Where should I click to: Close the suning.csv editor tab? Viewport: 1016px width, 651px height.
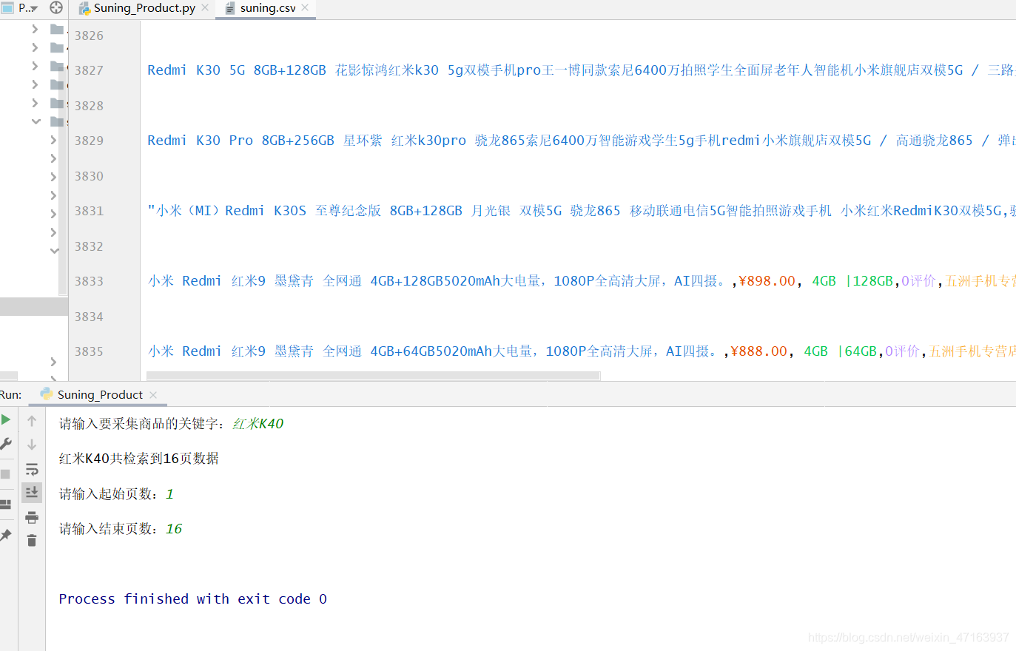[305, 7]
